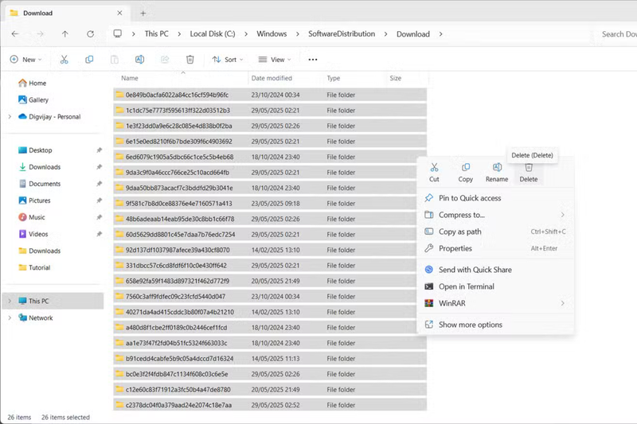The image size is (637, 424).
Task: Sort by the Date modified column header
Action: pos(272,78)
